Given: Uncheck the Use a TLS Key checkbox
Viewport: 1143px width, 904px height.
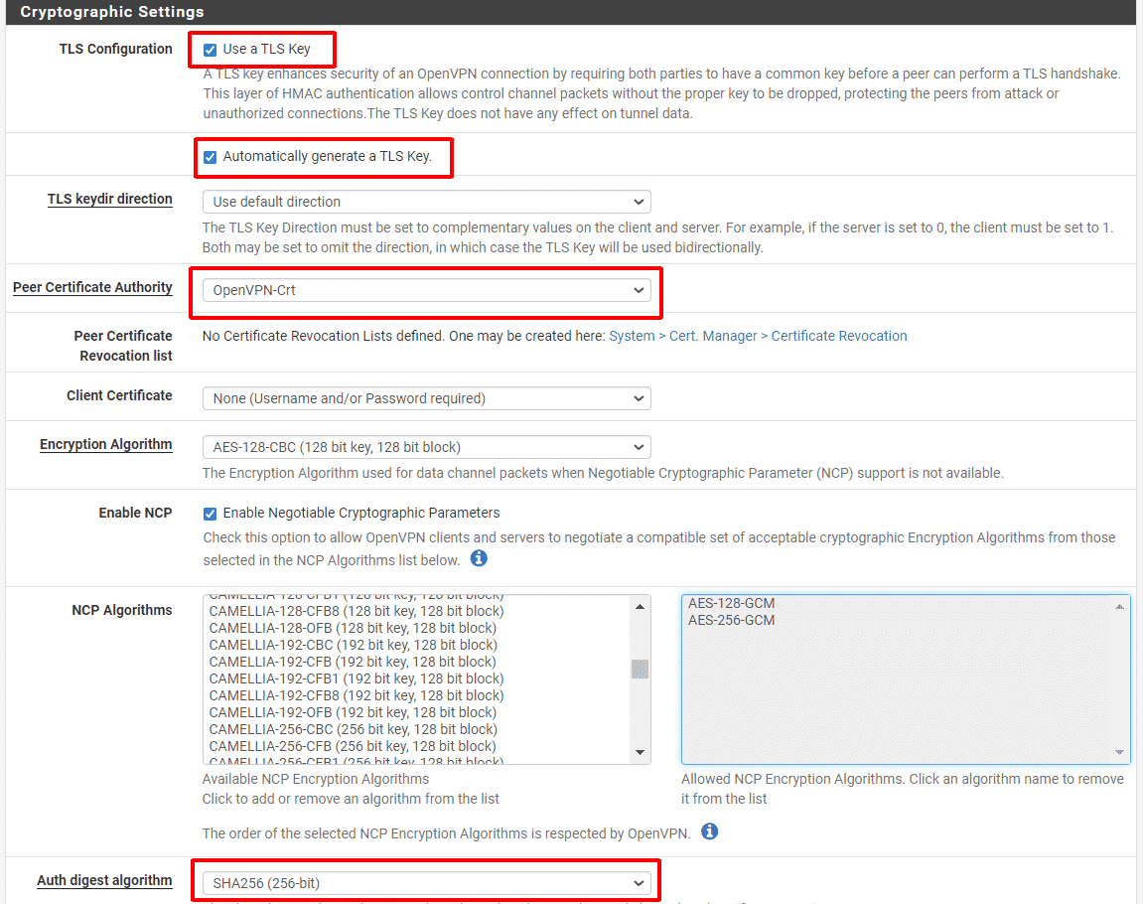Looking at the screenshot, I should tap(210, 50).
